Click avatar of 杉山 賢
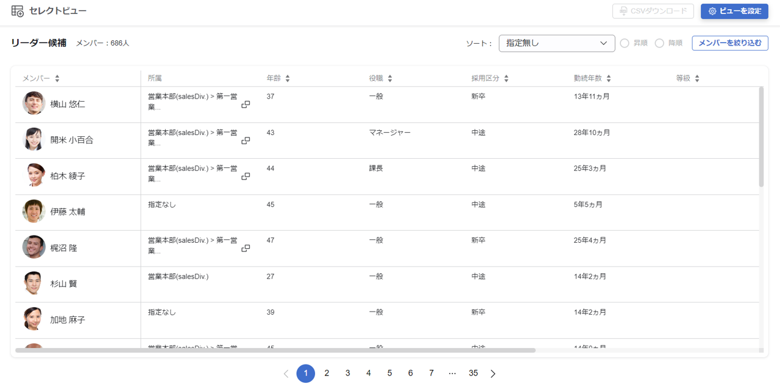The height and width of the screenshot is (387, 780). click(x=34, y=283)
